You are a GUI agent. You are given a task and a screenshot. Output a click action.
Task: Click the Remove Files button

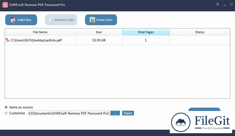click(61, 20)
